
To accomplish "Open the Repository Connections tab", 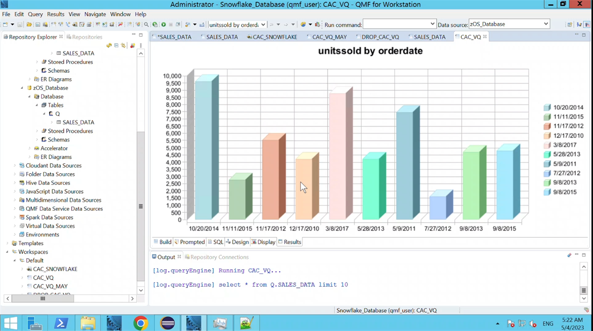I will pos(216,257).
